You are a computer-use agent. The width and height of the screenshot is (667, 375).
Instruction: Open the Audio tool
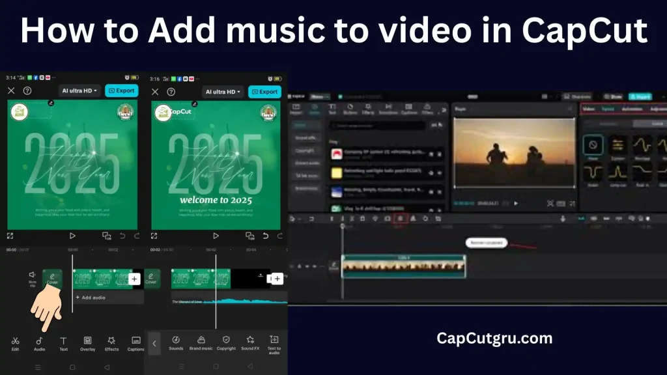click(x=39, y=344)
